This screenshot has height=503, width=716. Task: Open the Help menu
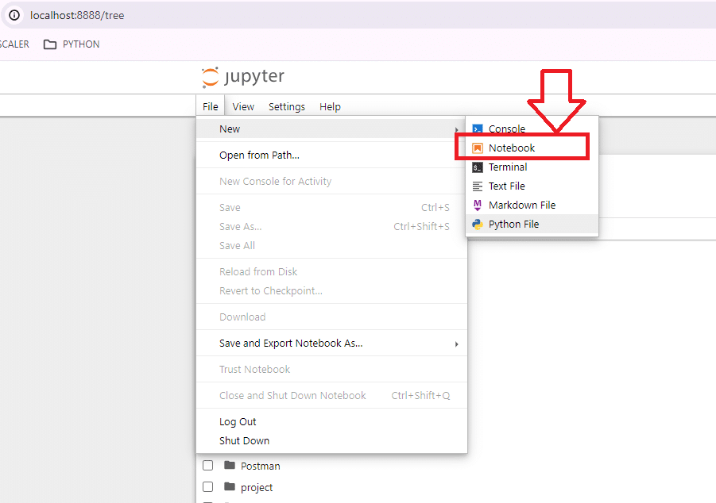click(330, 107)
